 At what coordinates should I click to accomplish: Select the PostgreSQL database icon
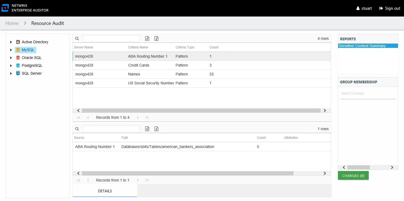(x=18, y=65)
